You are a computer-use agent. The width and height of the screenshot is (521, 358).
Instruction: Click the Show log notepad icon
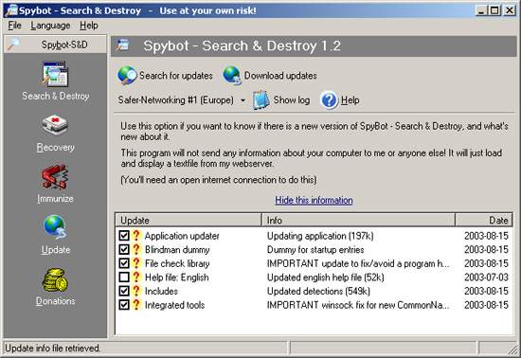(260, 100)
